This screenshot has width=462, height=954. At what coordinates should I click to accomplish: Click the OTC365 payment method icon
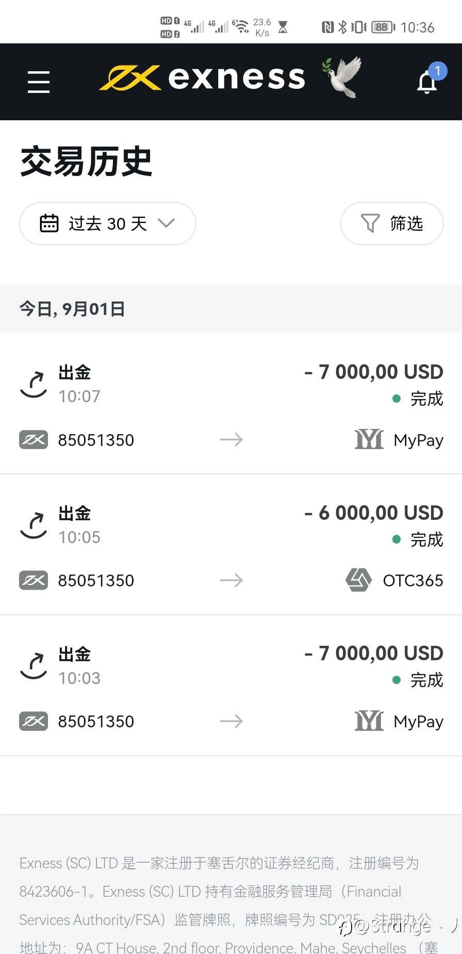point(358,580)
